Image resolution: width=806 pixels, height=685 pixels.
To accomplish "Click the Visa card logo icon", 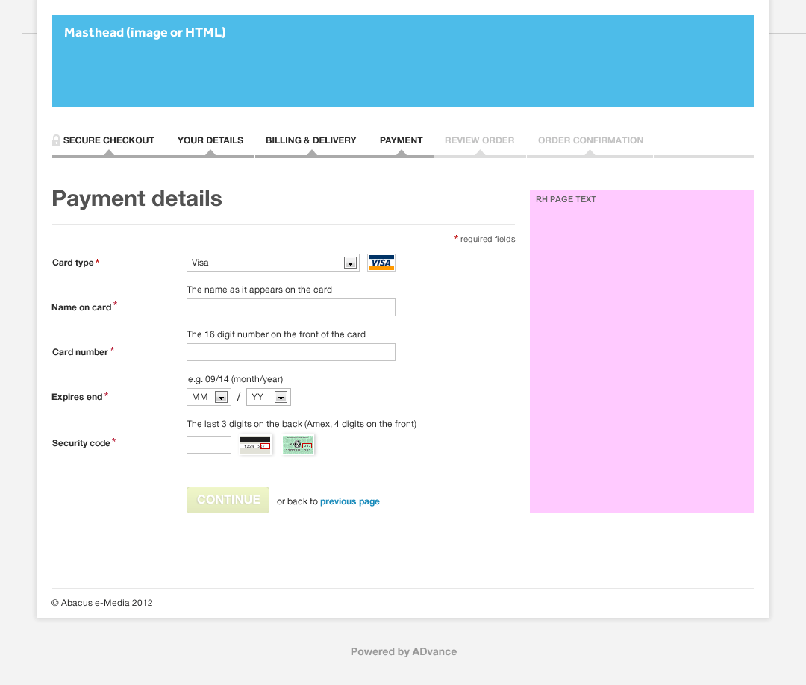I will [381, 263].
